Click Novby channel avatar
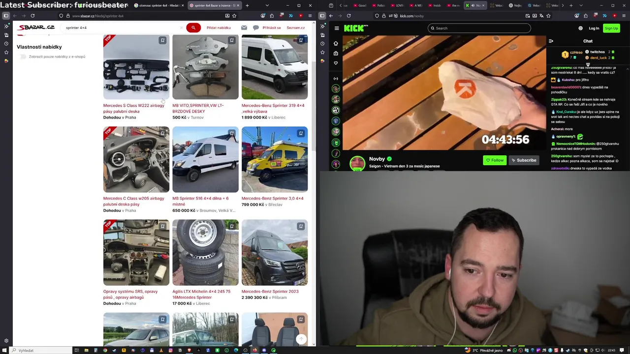The width and height of the screenshot is (630, 354). click(357, 163)
